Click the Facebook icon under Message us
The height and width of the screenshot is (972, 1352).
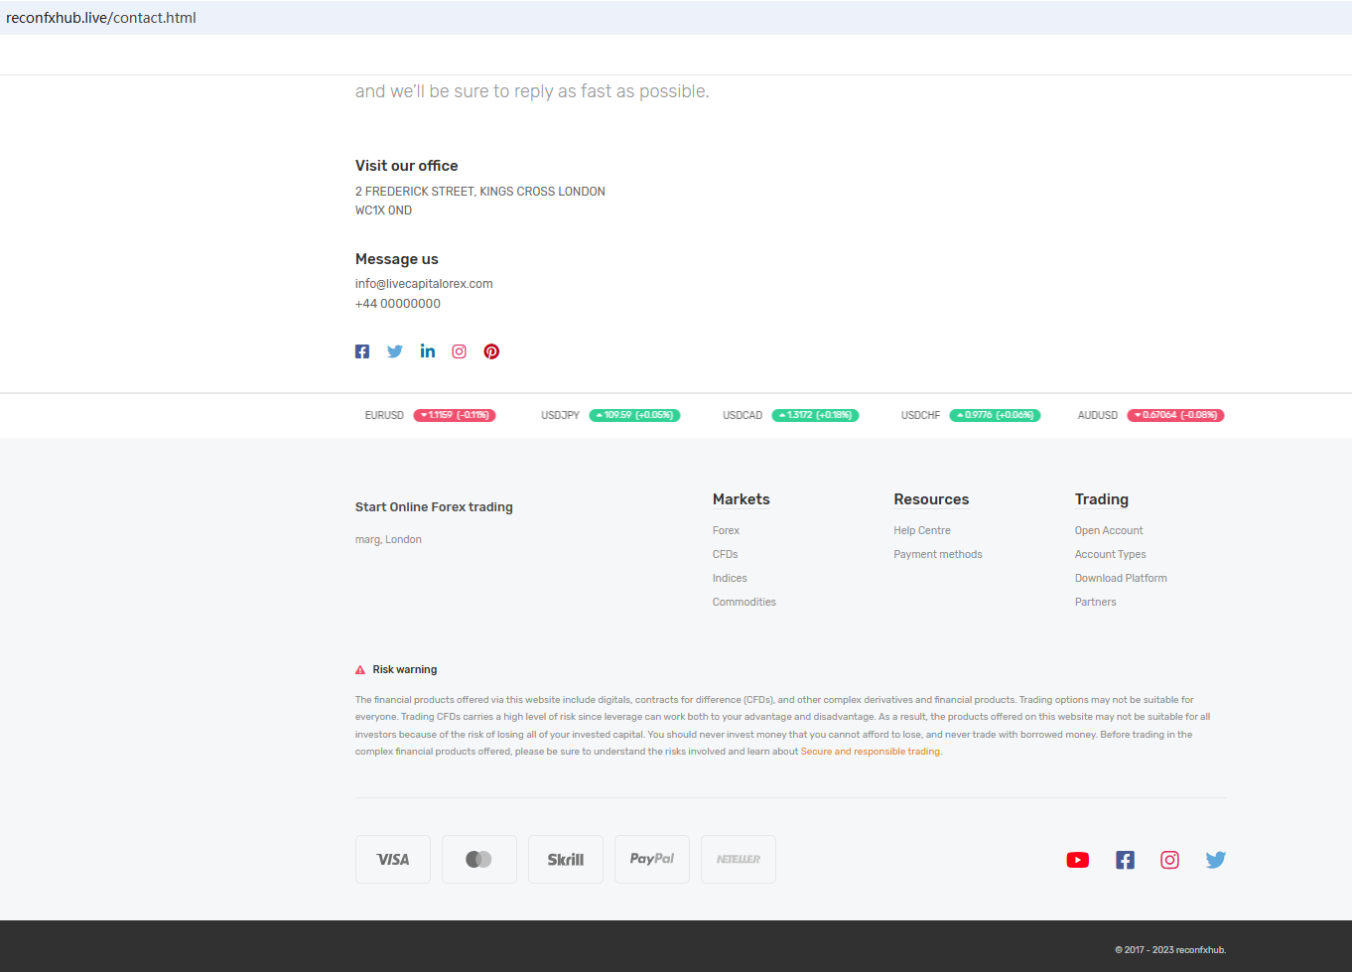click(x=362, y=351)
